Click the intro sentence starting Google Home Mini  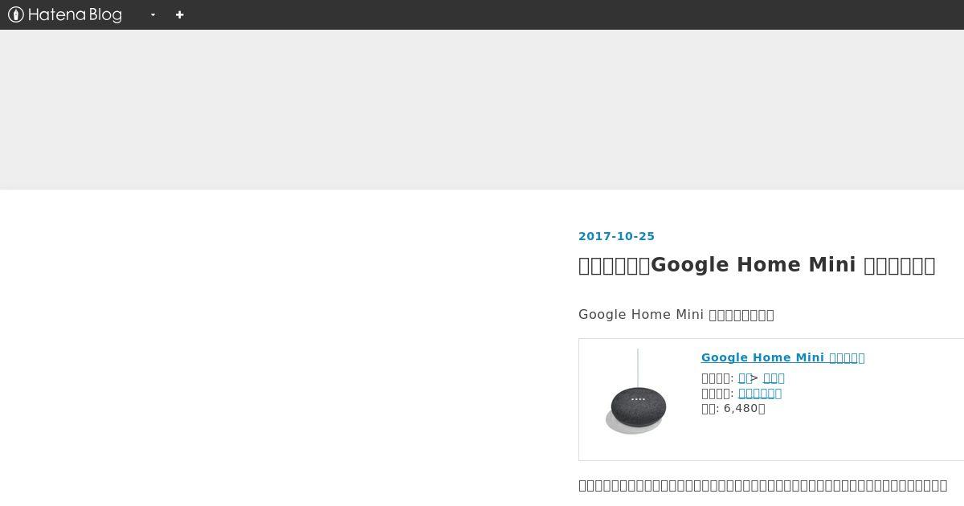[676, 314]
